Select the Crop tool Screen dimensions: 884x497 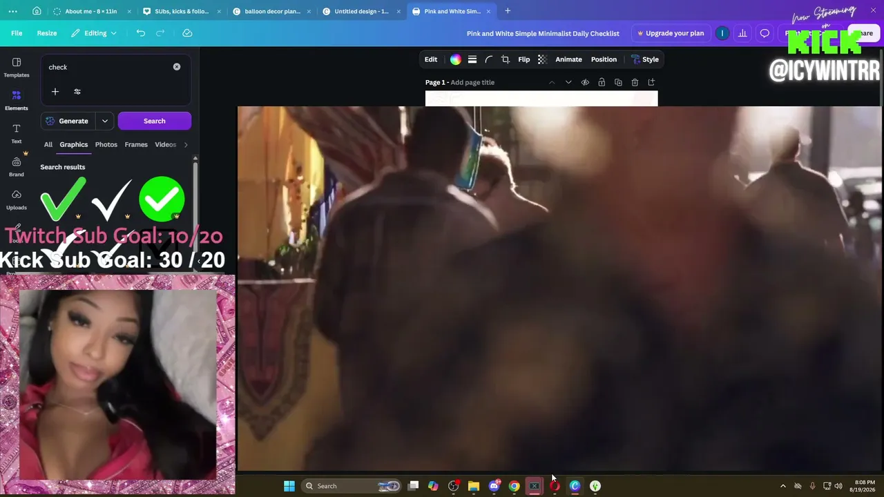(506, 59)
